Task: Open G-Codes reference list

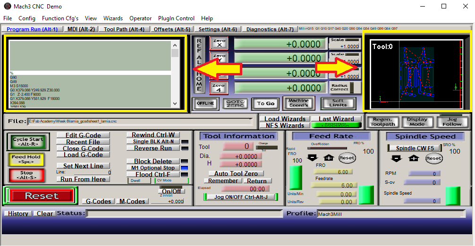Action: click(99, 201)
